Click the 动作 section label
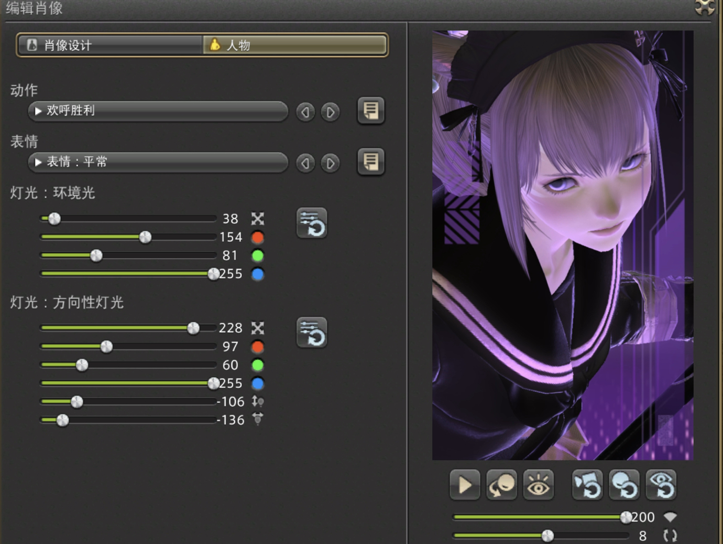723x544 pixels. pyautogui.click(x=24, y=90)
